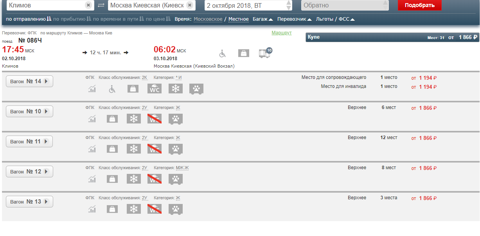Click the bio-toilet WC icon for wagon 14
This screenshot has width=480, height=236.
coord(155,89)
